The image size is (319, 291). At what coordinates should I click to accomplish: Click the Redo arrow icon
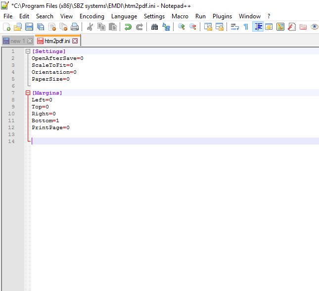click(139, 27)
